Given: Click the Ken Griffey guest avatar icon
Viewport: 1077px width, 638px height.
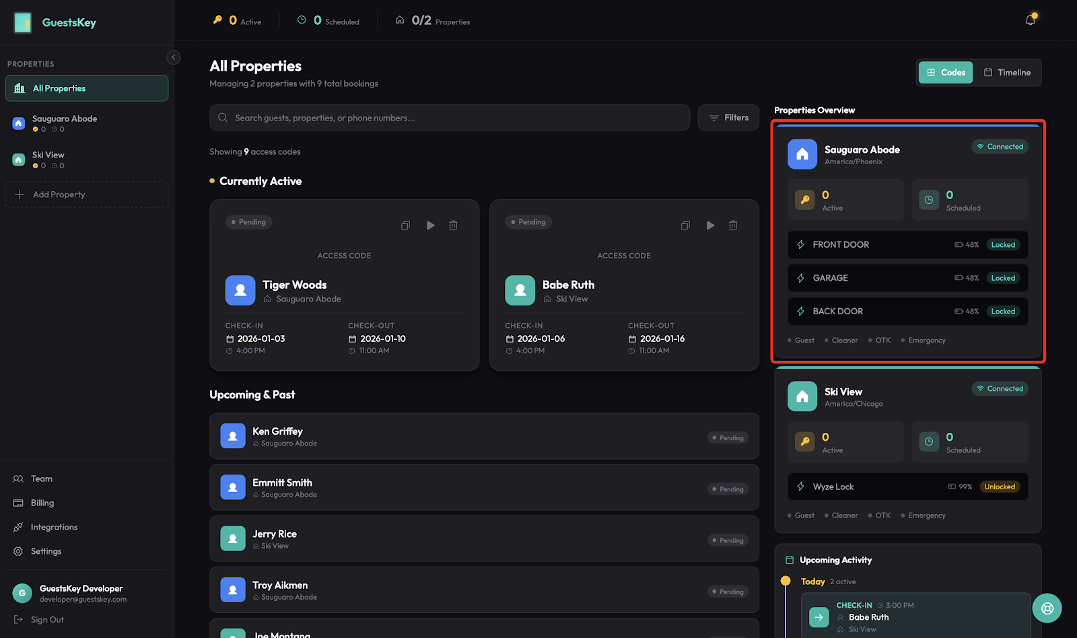Looking at the screenshot, I should [x=232, y=436].
